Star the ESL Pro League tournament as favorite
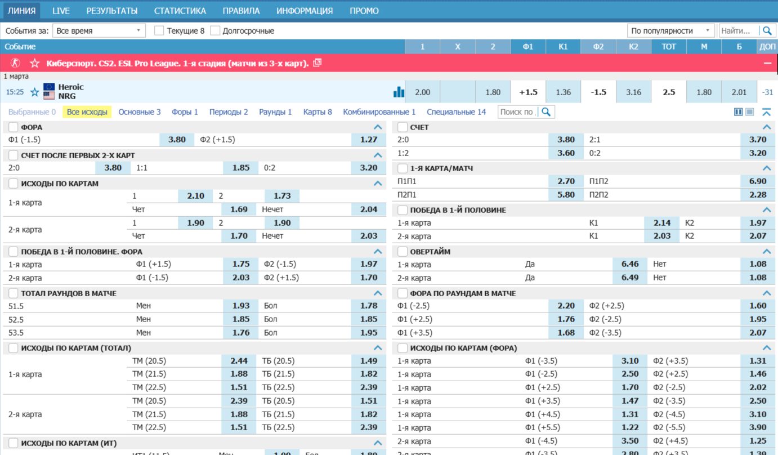The image size is (778, 455). 34,63
